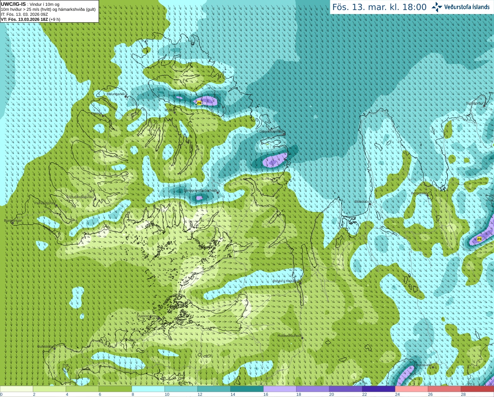Click the Veðurstofa Íslands logo
This screenshot has height=397, width=494.
(x=461, y=7)
